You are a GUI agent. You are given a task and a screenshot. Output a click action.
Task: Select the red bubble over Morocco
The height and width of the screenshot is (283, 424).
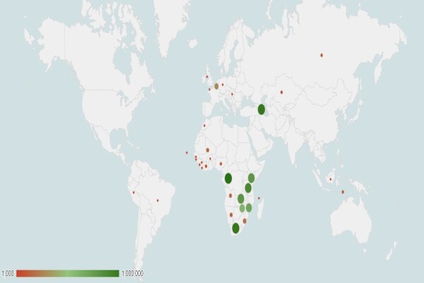[x=204, y=126]
